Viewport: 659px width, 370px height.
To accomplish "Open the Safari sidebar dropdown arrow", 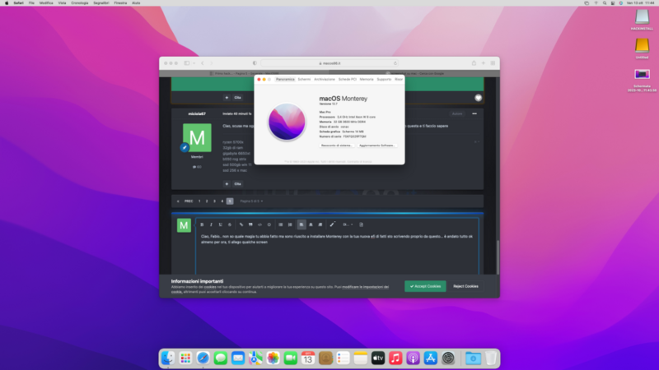I will click(194, 63).
